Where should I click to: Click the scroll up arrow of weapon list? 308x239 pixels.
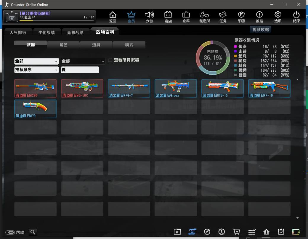click(x=297, y=80)
